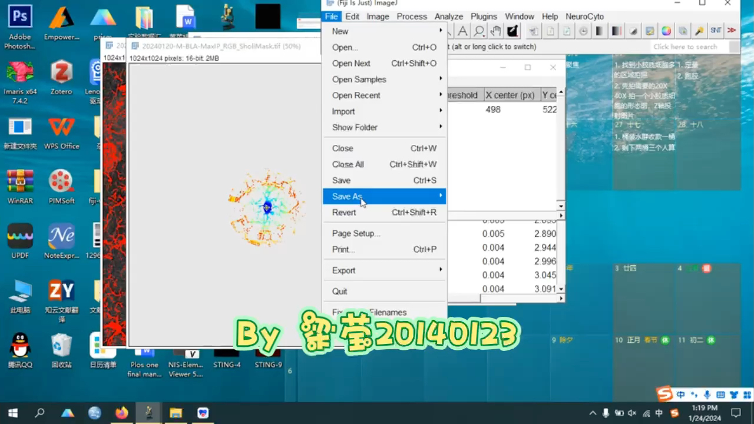Click the SNT toolbar button
754x424 pixels.
click(x=716, y=31)
